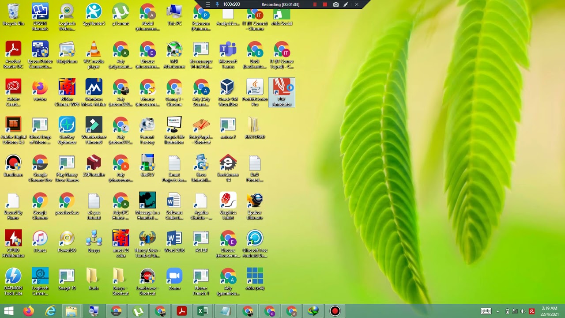
Task: Select the Snagit 19 desktop icon
Action: tap(67, 279)
